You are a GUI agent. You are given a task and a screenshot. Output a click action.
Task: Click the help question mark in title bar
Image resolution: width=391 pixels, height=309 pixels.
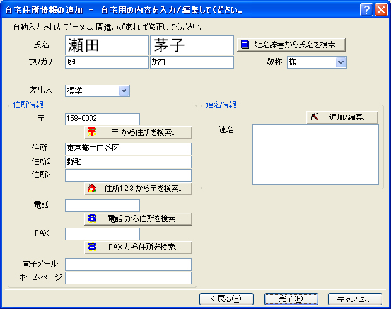pos(366,9)
